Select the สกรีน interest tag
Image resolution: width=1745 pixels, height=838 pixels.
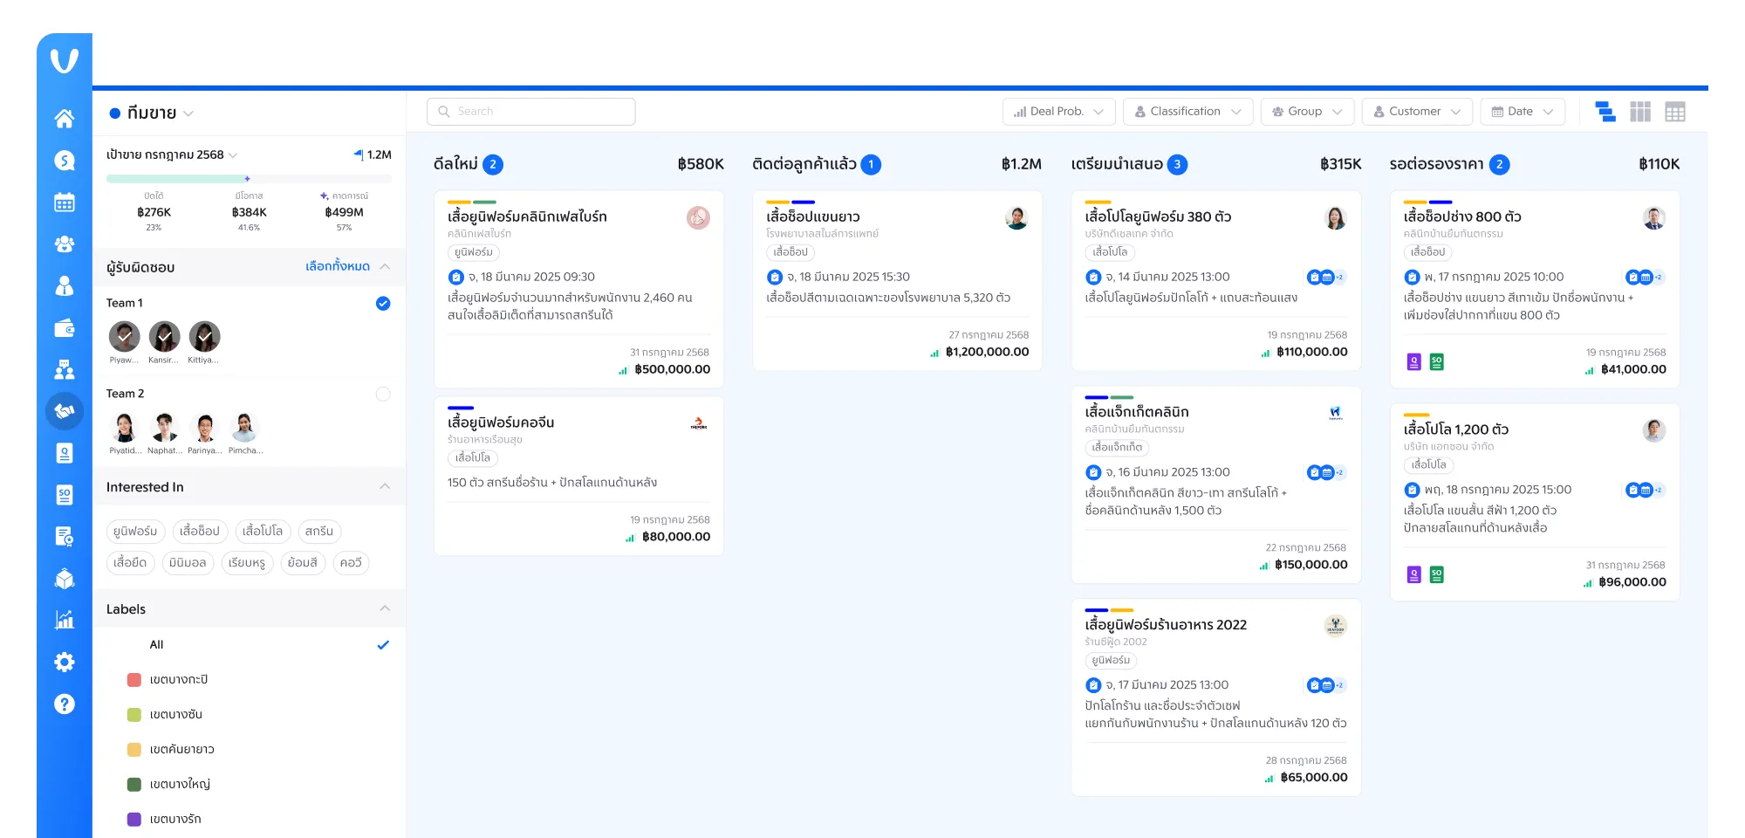pos(319,531)
